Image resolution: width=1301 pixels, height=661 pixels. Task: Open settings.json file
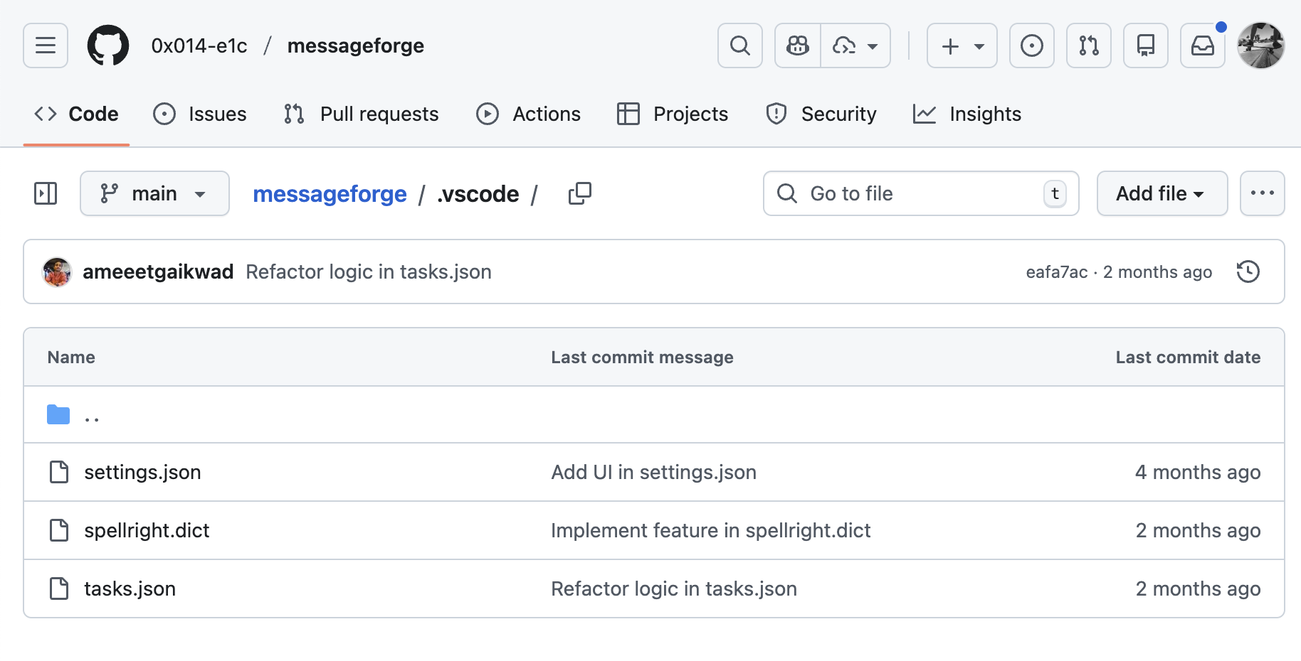pyautogui.click(x=142, y=472)
